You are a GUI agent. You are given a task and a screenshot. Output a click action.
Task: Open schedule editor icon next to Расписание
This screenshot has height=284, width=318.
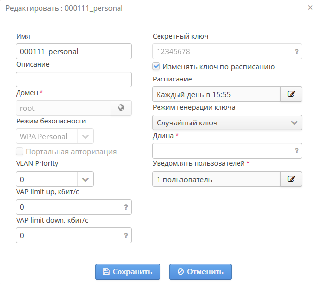coord(291,94)
